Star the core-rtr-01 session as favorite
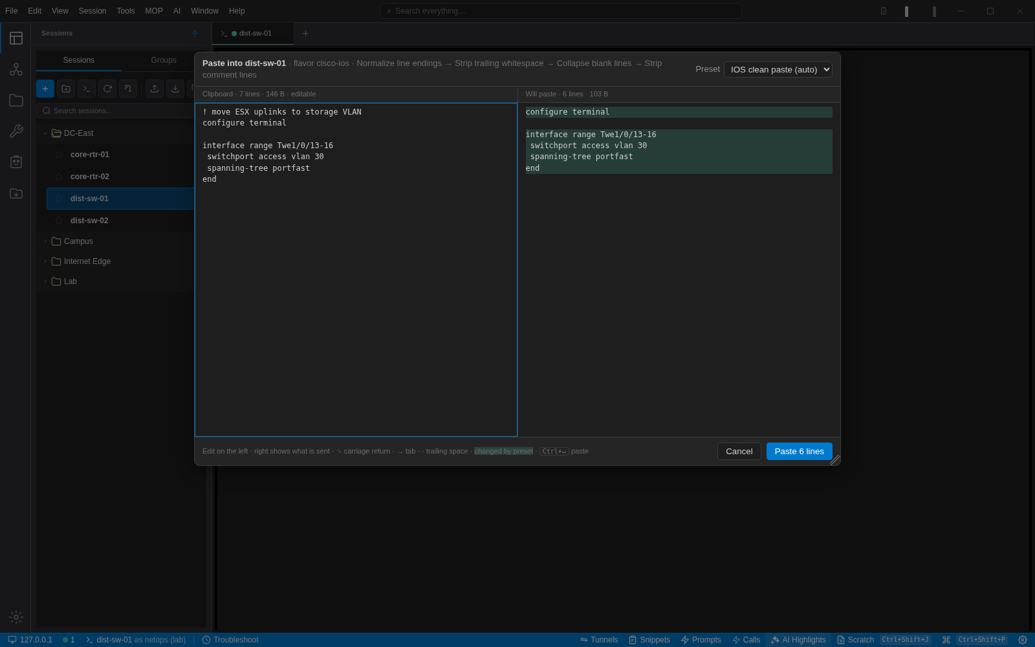1035x647 pixels. coord(59,155)
